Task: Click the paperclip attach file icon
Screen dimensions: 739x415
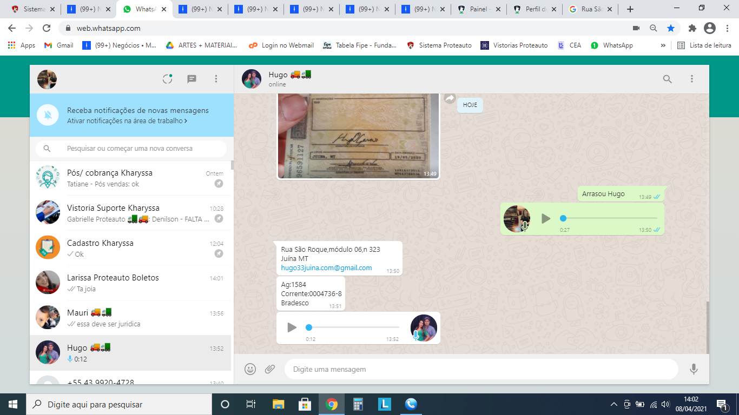Action: [x=270, y=369]
